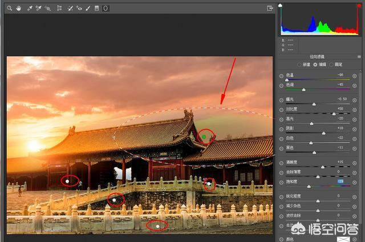365x242 pixels.
Task: Choose the 编辑 radio option
Action: point(315,64)
